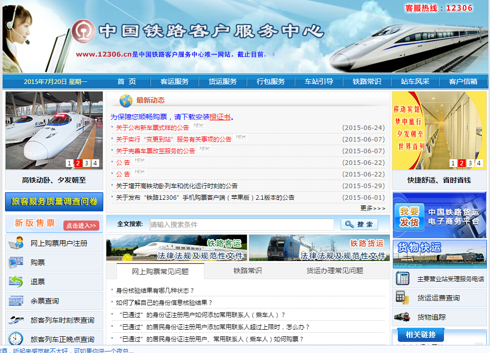
Task: Open 关于公布新车票式样的公告
Action: click(152, 127)
